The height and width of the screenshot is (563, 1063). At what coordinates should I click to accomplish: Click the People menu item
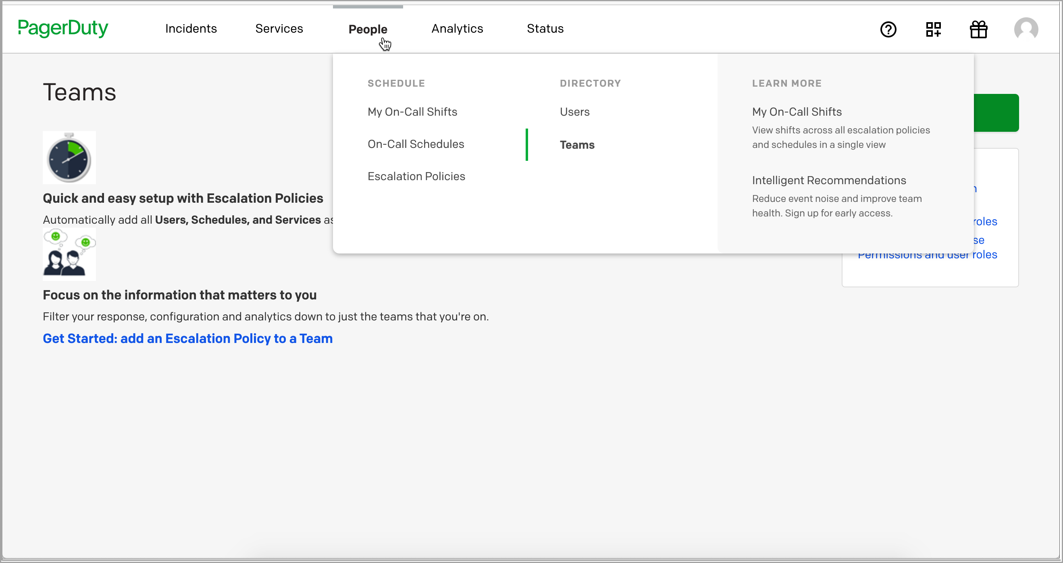tap(368, 29)
